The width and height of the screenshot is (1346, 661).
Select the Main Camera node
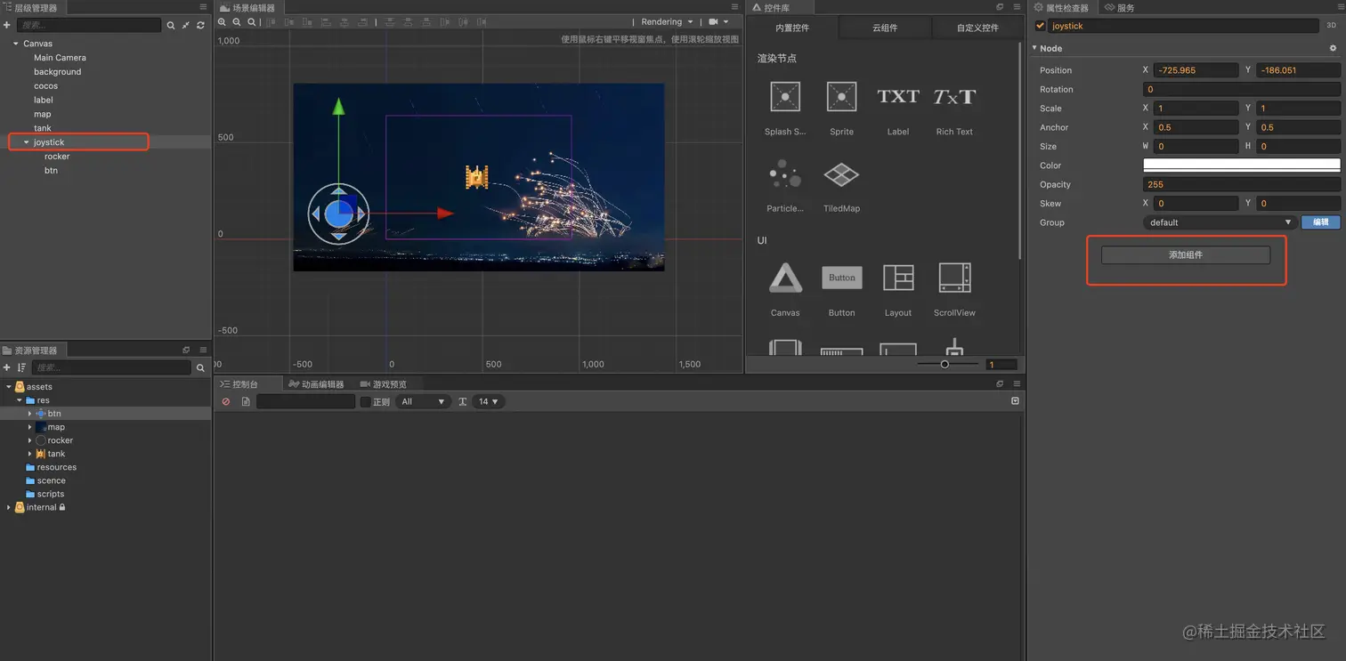click(x=60, y=58)
